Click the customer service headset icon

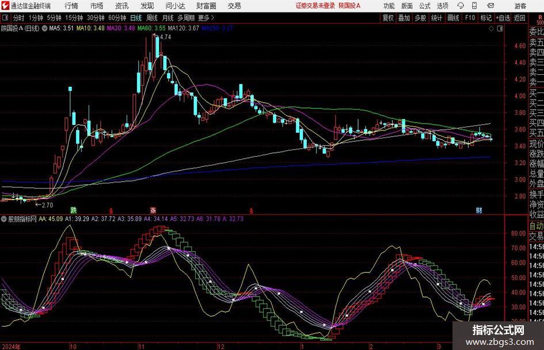461,6
